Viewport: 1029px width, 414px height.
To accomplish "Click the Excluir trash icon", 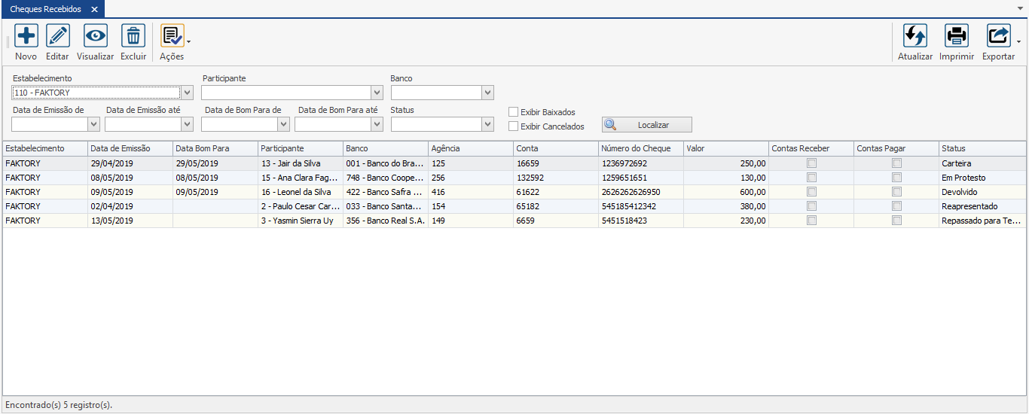I will (x=133, y=36).
